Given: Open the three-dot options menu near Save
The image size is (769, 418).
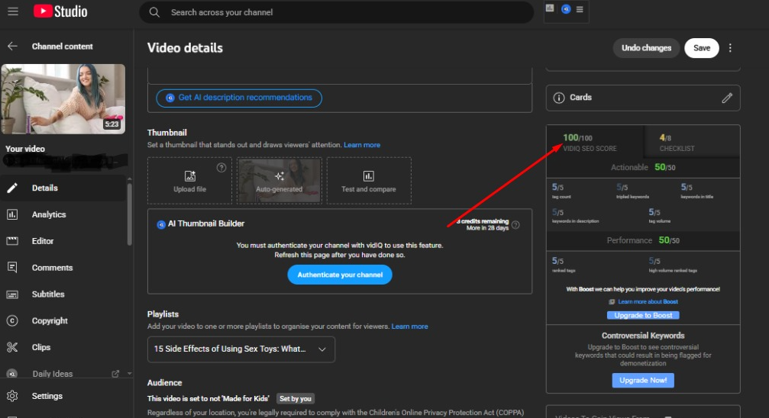Looking at the screenshot, I should 730,48.
